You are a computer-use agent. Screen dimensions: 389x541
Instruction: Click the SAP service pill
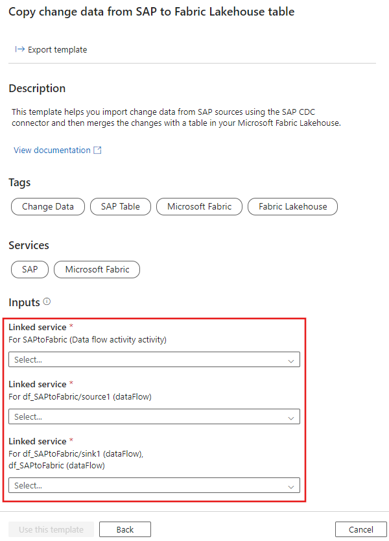point(30,269)
